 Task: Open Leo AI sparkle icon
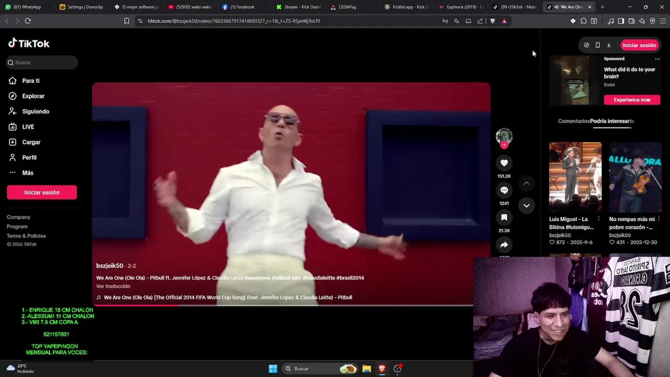tap(642, 21)
